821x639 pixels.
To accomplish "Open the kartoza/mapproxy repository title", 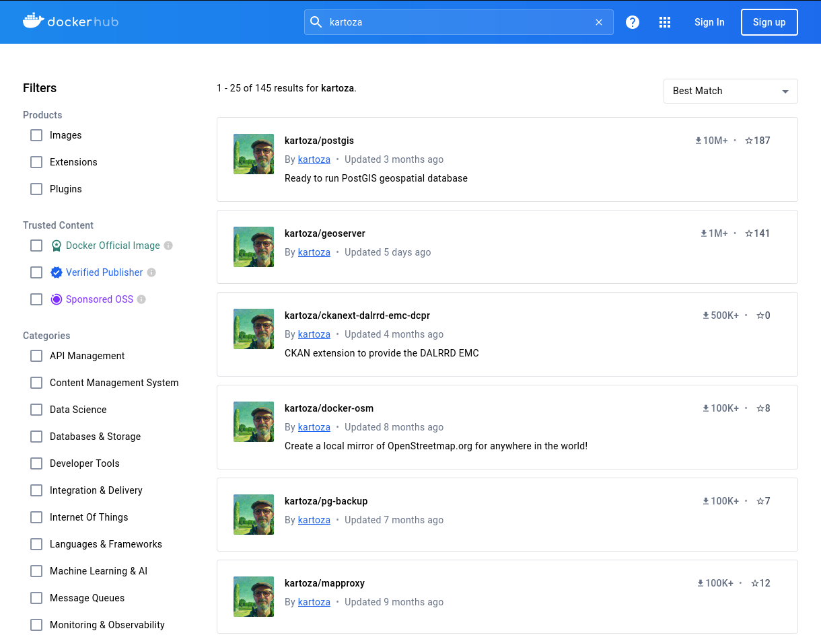I will pos(324,583).
